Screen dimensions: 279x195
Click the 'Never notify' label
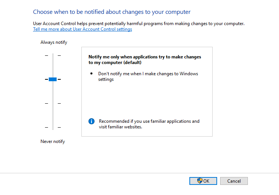(52, 141)
